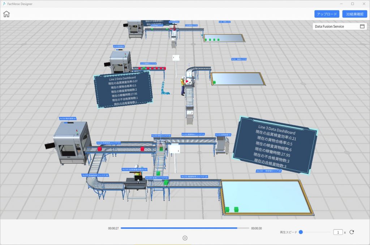Select the middle Line 2 storage area
370x245 pixels.
(237, 78)
